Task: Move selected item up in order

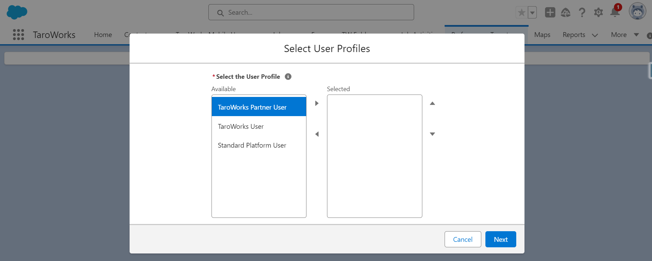Action: 432,103
